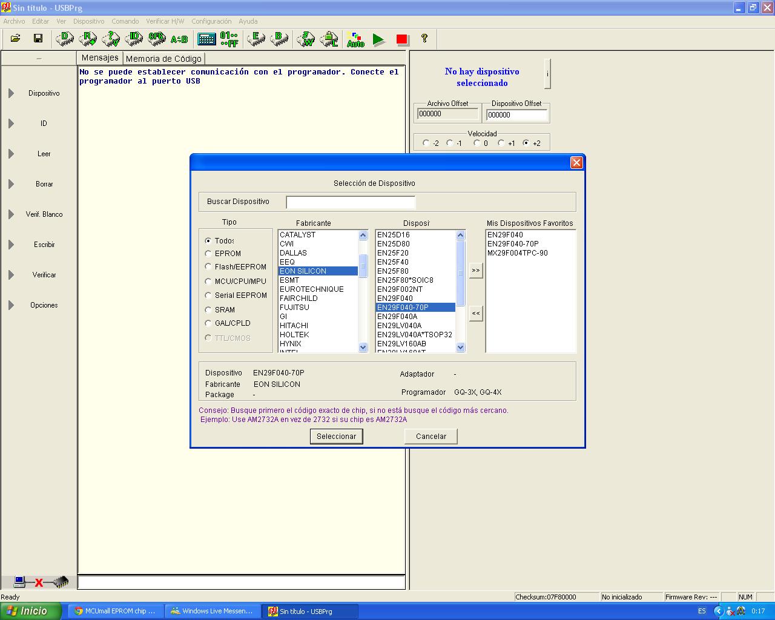Click the ID chip toolbar icon

pos(134,39)
